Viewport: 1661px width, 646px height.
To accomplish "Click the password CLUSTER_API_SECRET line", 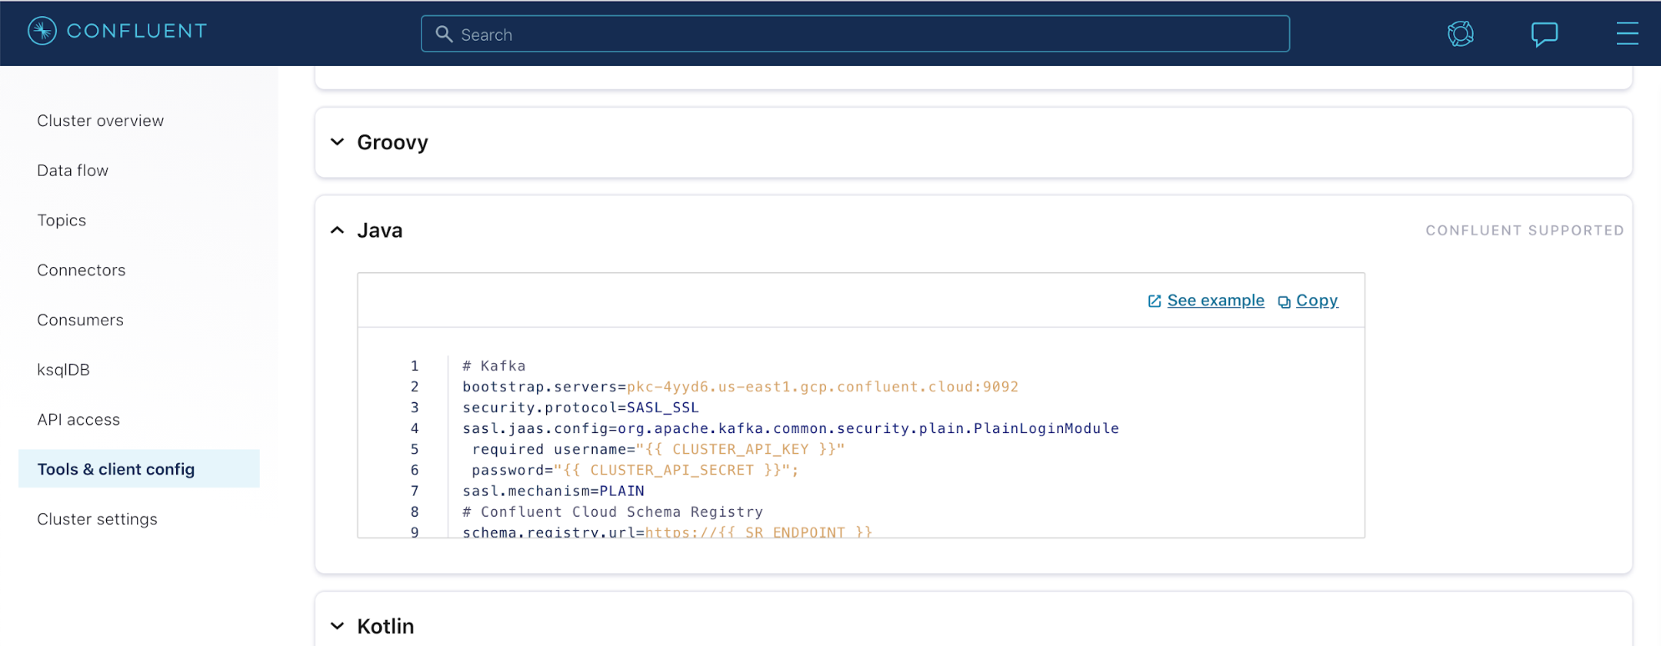I will click(x=635, y=470).
